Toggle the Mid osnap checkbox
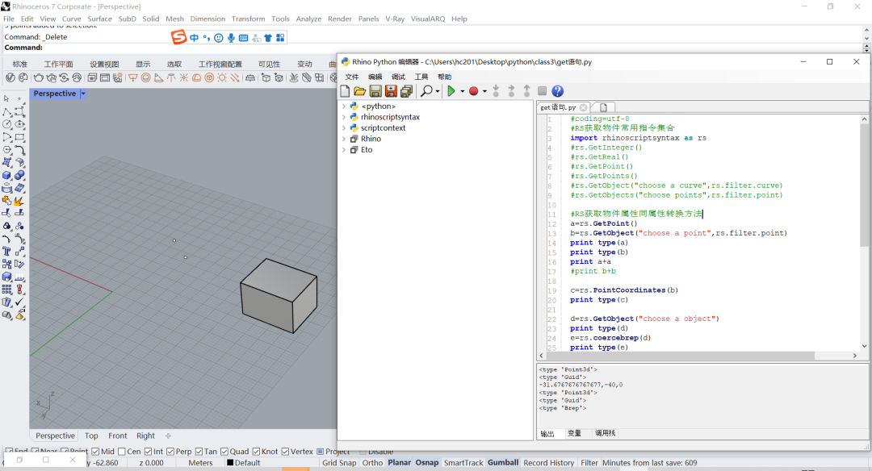 [x=96, y=452]
